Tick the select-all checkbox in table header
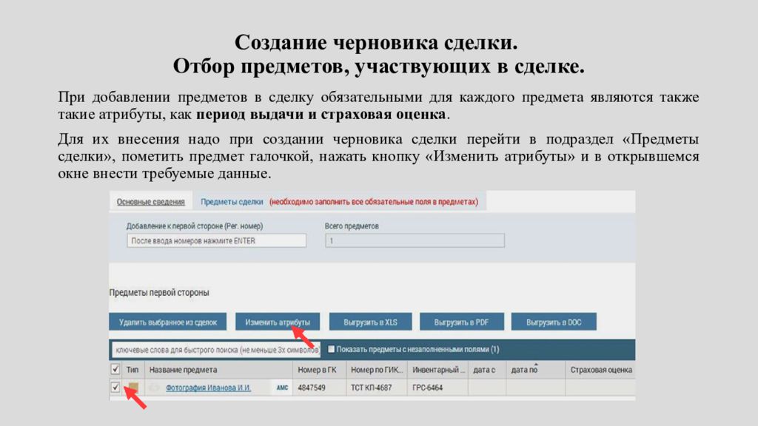Image resolution: width=758 pixels, height=426 pixels. (x=115, y=369)
